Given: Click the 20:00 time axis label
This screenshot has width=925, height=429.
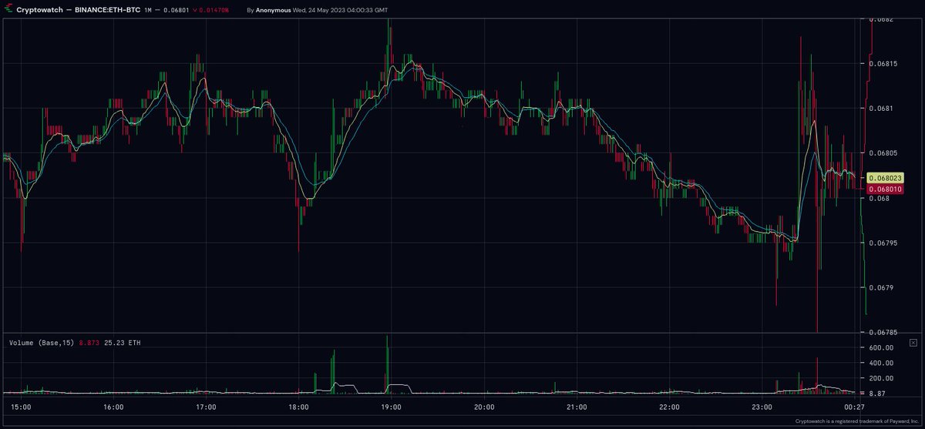Looking at the screenshot, I should click(x=483, y=406).
